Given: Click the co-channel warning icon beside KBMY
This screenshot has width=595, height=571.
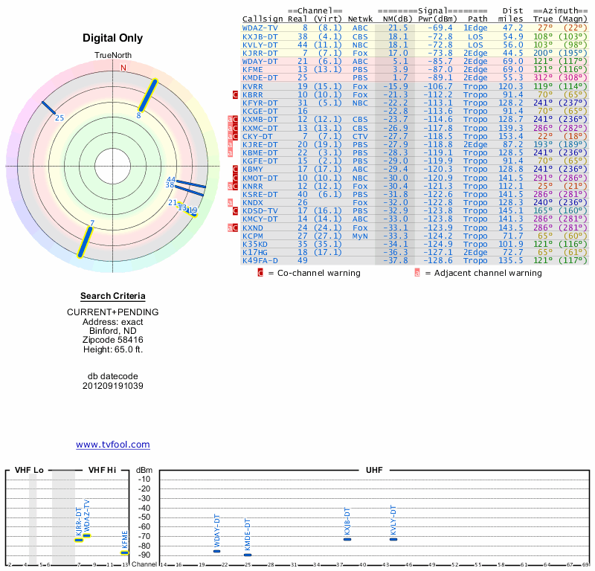Looking at the screenshot, I should point(236,170).
